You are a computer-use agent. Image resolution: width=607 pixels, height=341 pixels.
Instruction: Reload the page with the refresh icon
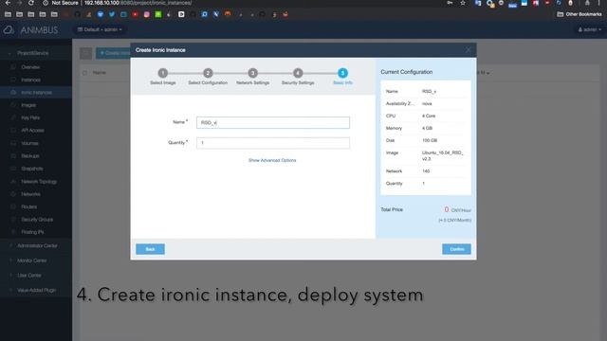point(31,3)
